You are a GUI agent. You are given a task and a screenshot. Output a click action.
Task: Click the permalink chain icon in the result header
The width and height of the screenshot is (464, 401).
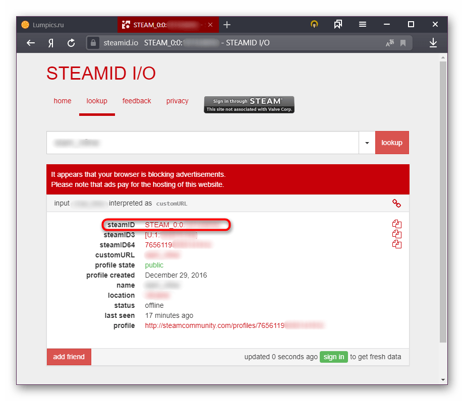click(x=396, y=204)
